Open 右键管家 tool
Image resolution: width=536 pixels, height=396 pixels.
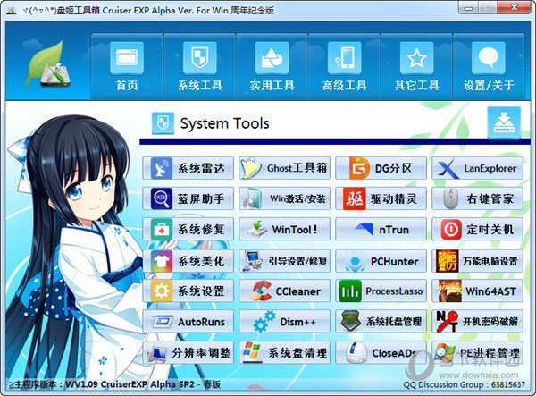[478, 198]
